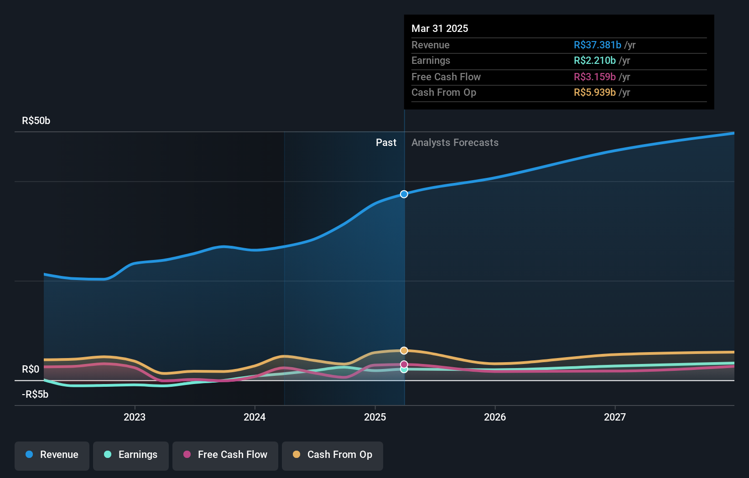749x478 pixels.
Task: Open the Cash From Op legend entry
Action: coord(332,456)
